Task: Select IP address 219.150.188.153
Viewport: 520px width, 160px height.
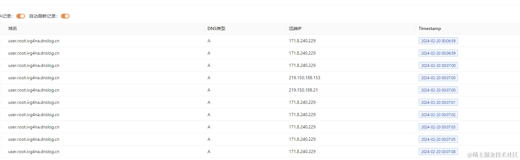Action: [x=304, y=78]
